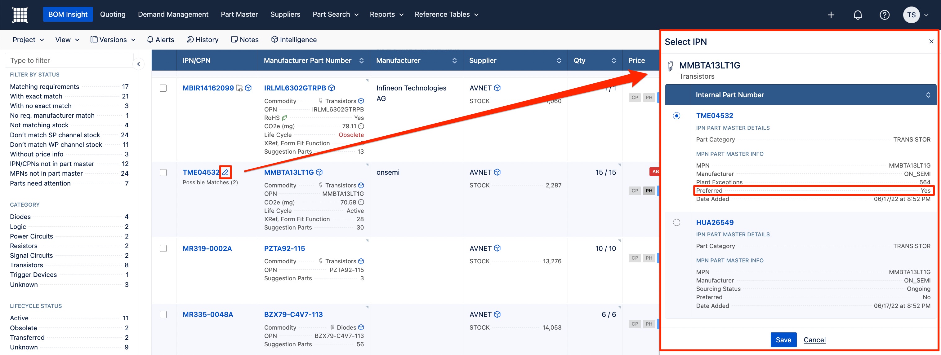Open Alerts in the toolbar
Image resolution: width=941 pixels, height=355 pixels.
click(161, 40)
